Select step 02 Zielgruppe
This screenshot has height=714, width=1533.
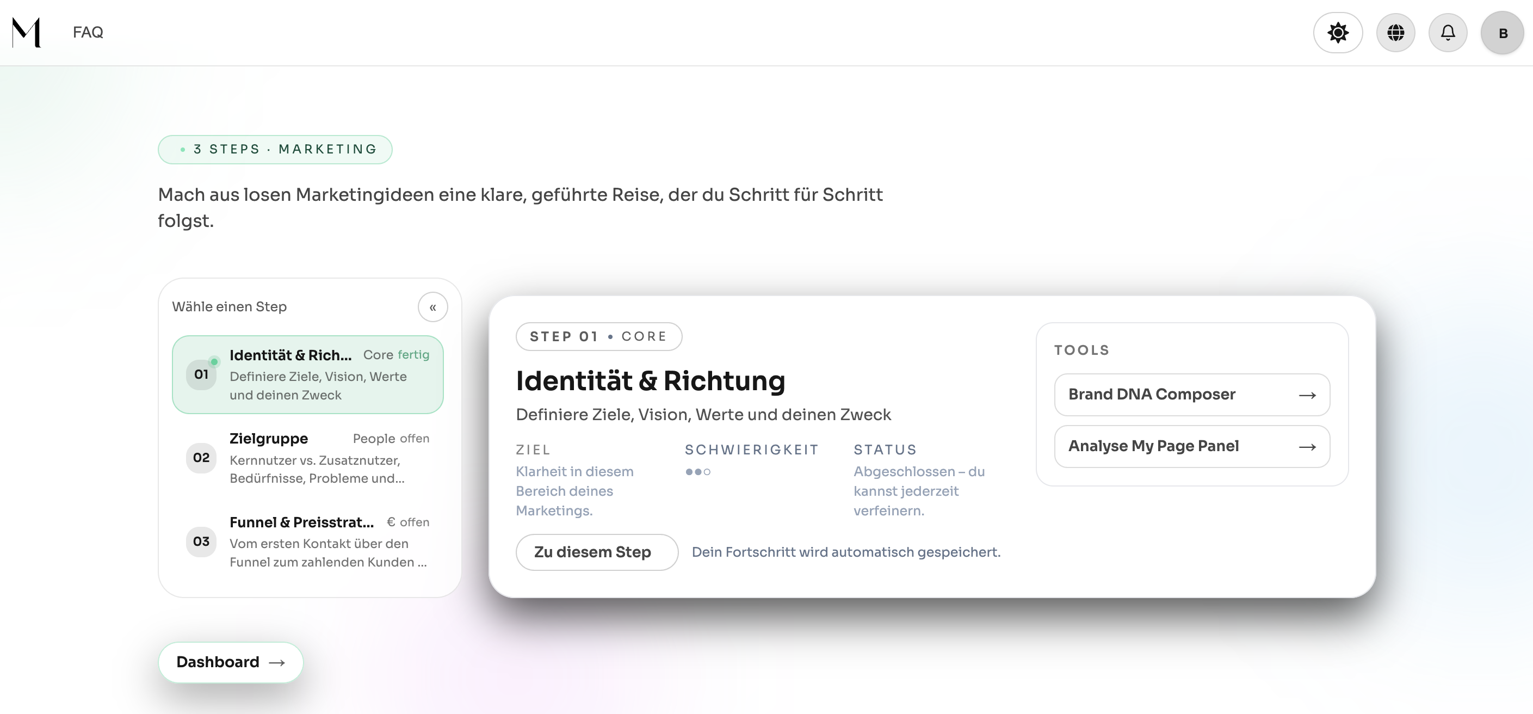[308, 458]
